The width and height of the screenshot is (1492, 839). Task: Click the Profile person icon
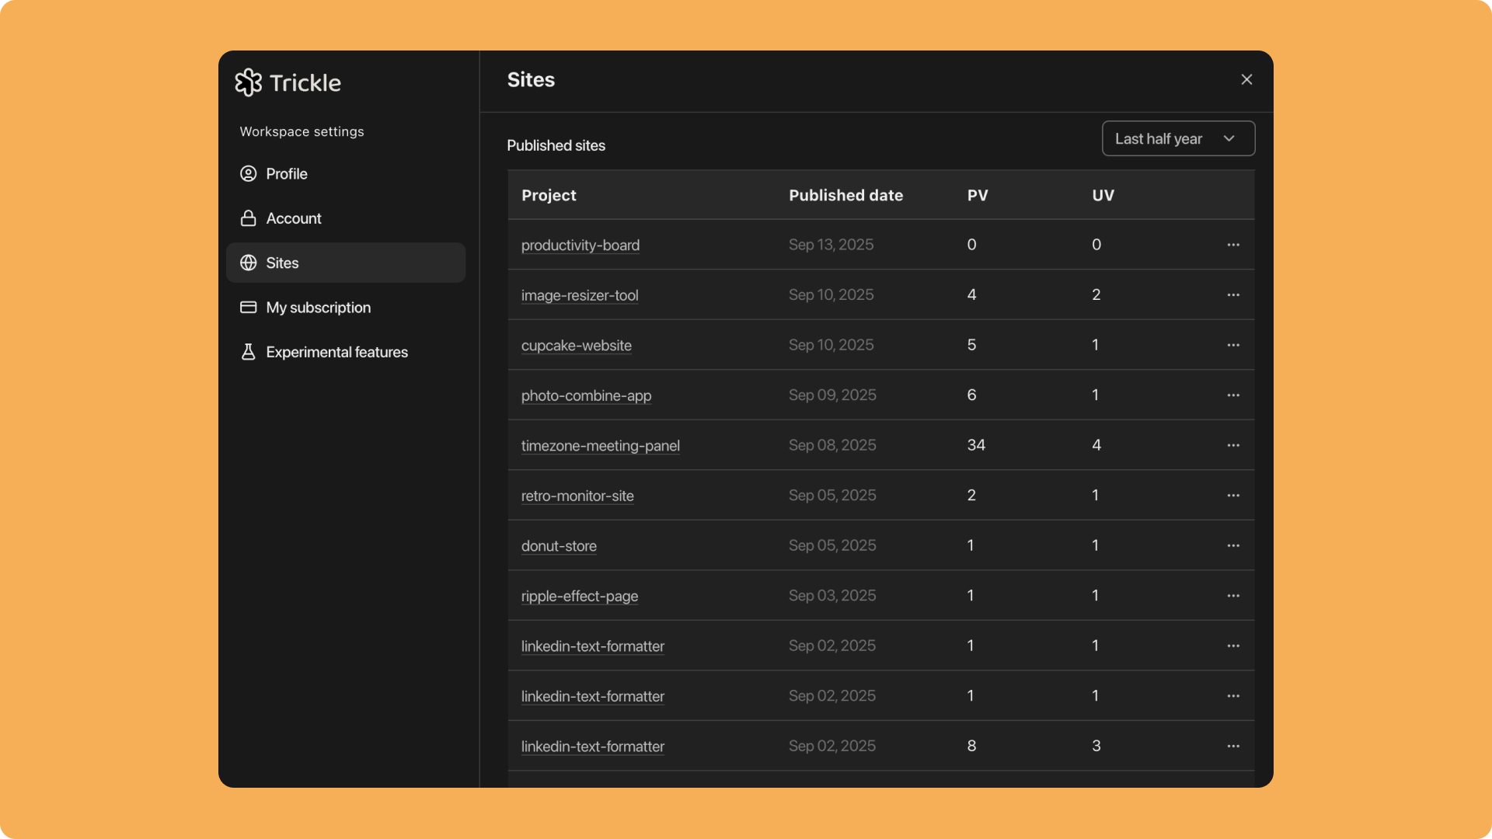(x=248, y=173)
